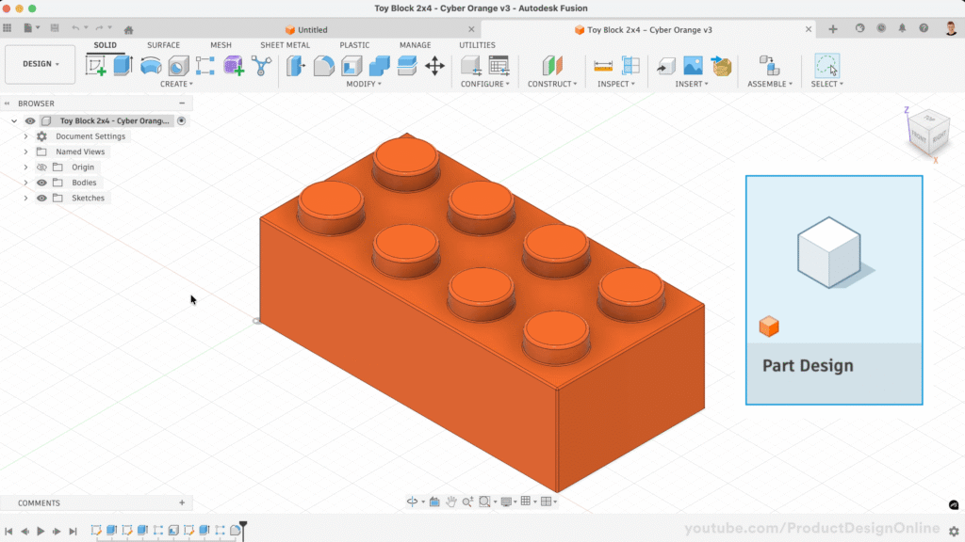
Task: Show the Origin folder with eye icon
Action: point(41,167)
